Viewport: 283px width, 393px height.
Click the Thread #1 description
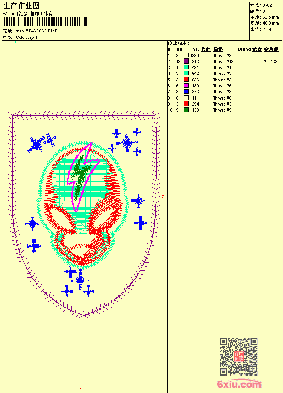pyautogui.click(x=222, y=68)
